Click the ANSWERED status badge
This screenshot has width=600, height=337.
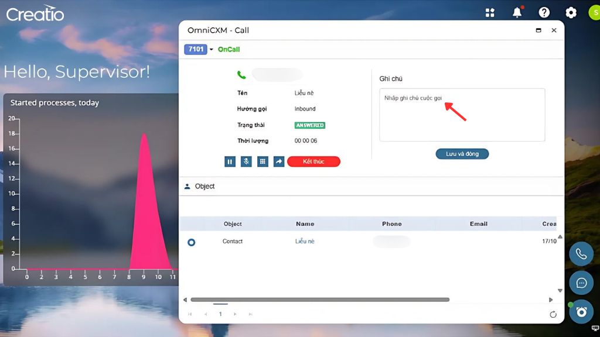pyautogui.click(x=310, y=125)
